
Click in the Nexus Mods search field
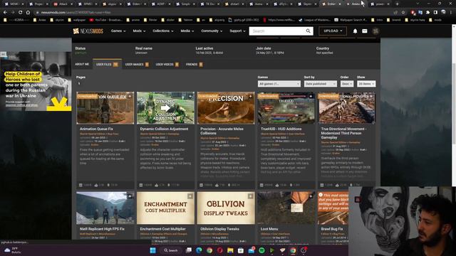pos(277,31)
